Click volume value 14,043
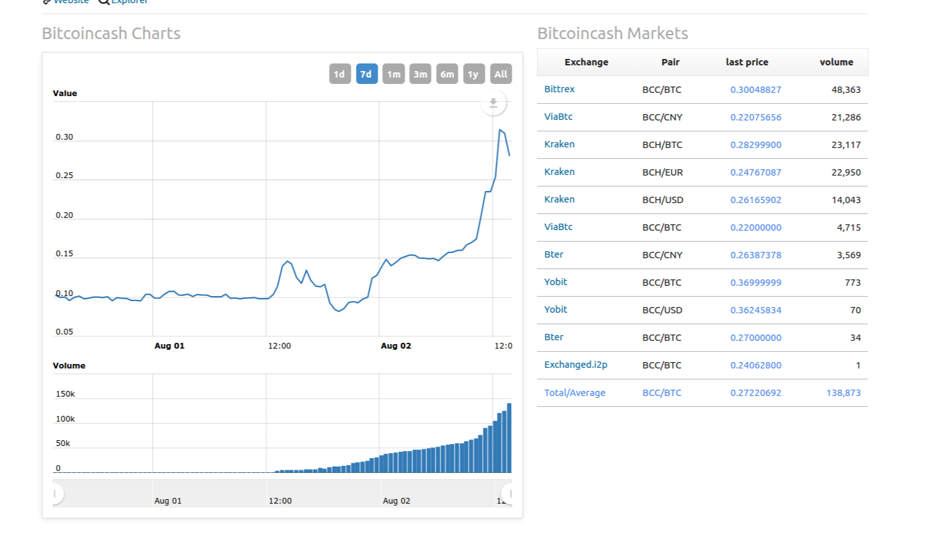 click(x=846, y=200)
